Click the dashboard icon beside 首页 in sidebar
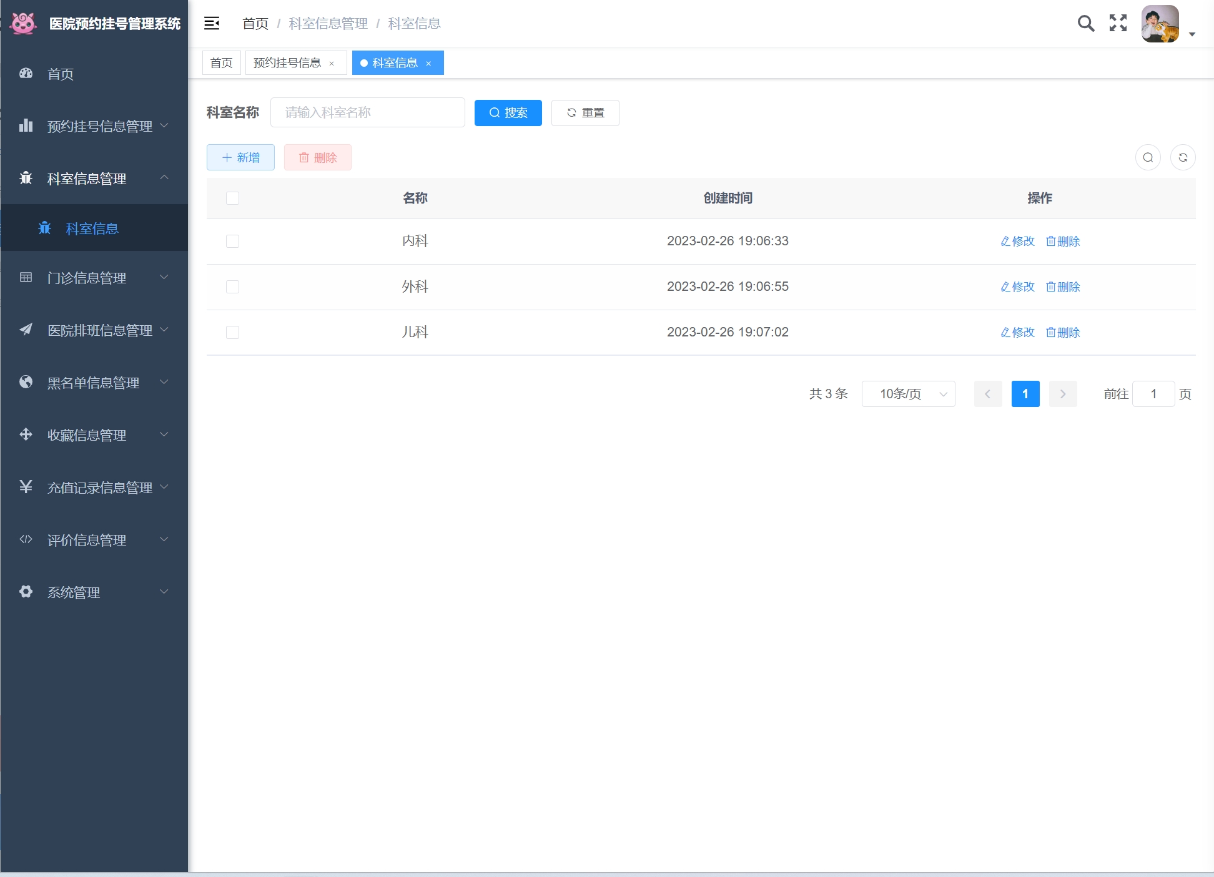This screenshot has height=877, width=1214. [x=26, y=74]
